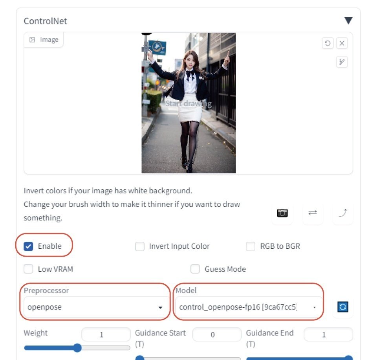Click the Image tab label

(x=44, y=40)
